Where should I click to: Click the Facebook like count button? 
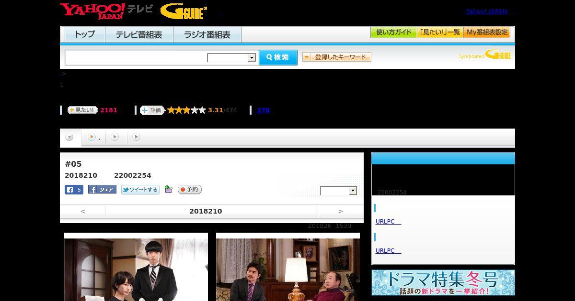[x=74, y=190]
